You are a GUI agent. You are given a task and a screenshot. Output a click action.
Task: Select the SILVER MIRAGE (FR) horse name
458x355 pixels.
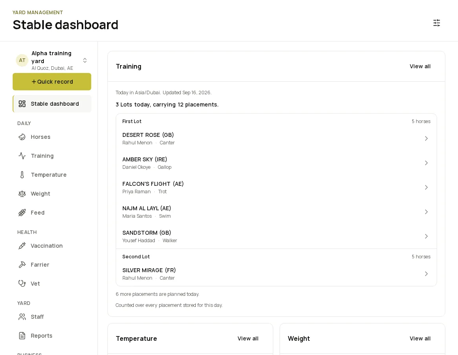(x=149, y=271)
